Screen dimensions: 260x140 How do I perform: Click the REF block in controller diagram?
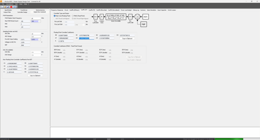click(x=144, y=24)
